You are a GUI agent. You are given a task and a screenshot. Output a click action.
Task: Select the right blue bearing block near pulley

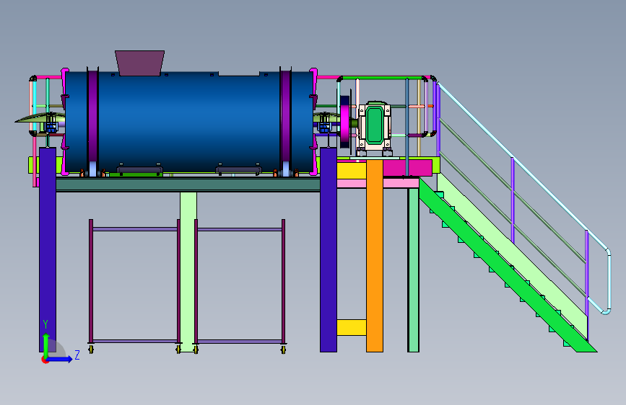tap(325, 128)
